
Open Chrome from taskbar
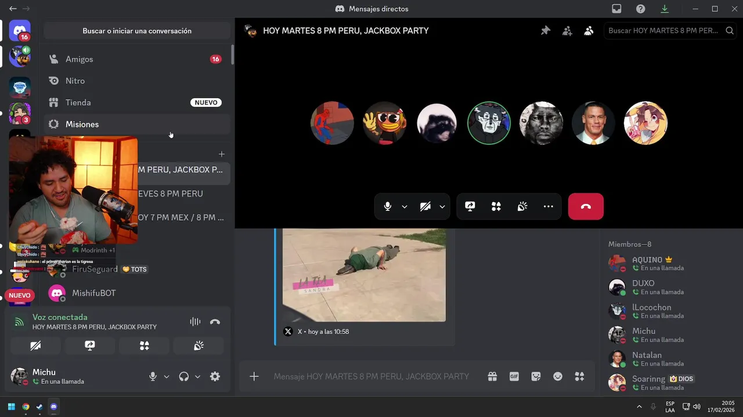pos(26,407)
